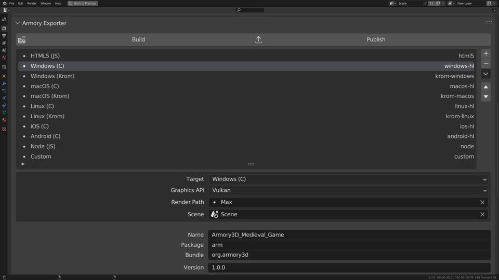Open the Edit menu
499x280 pixels.
(21, 3)
